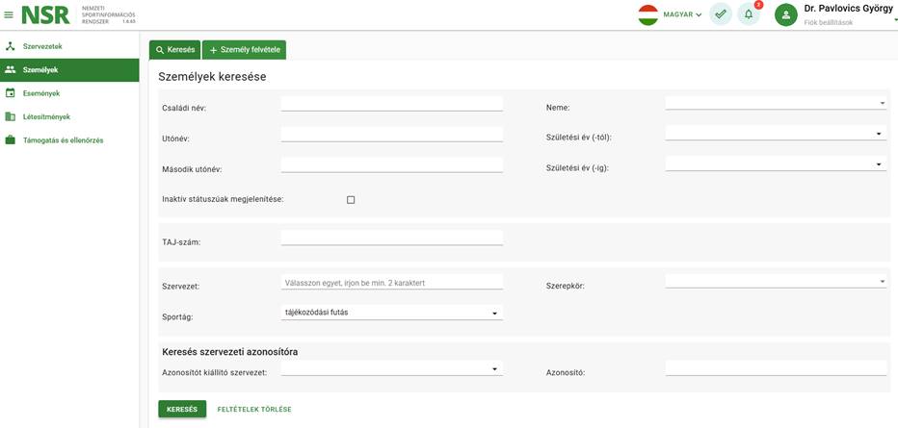Open the Neme dropdown
The width and height of the screenshot is (898, 428).
(776, 103)
